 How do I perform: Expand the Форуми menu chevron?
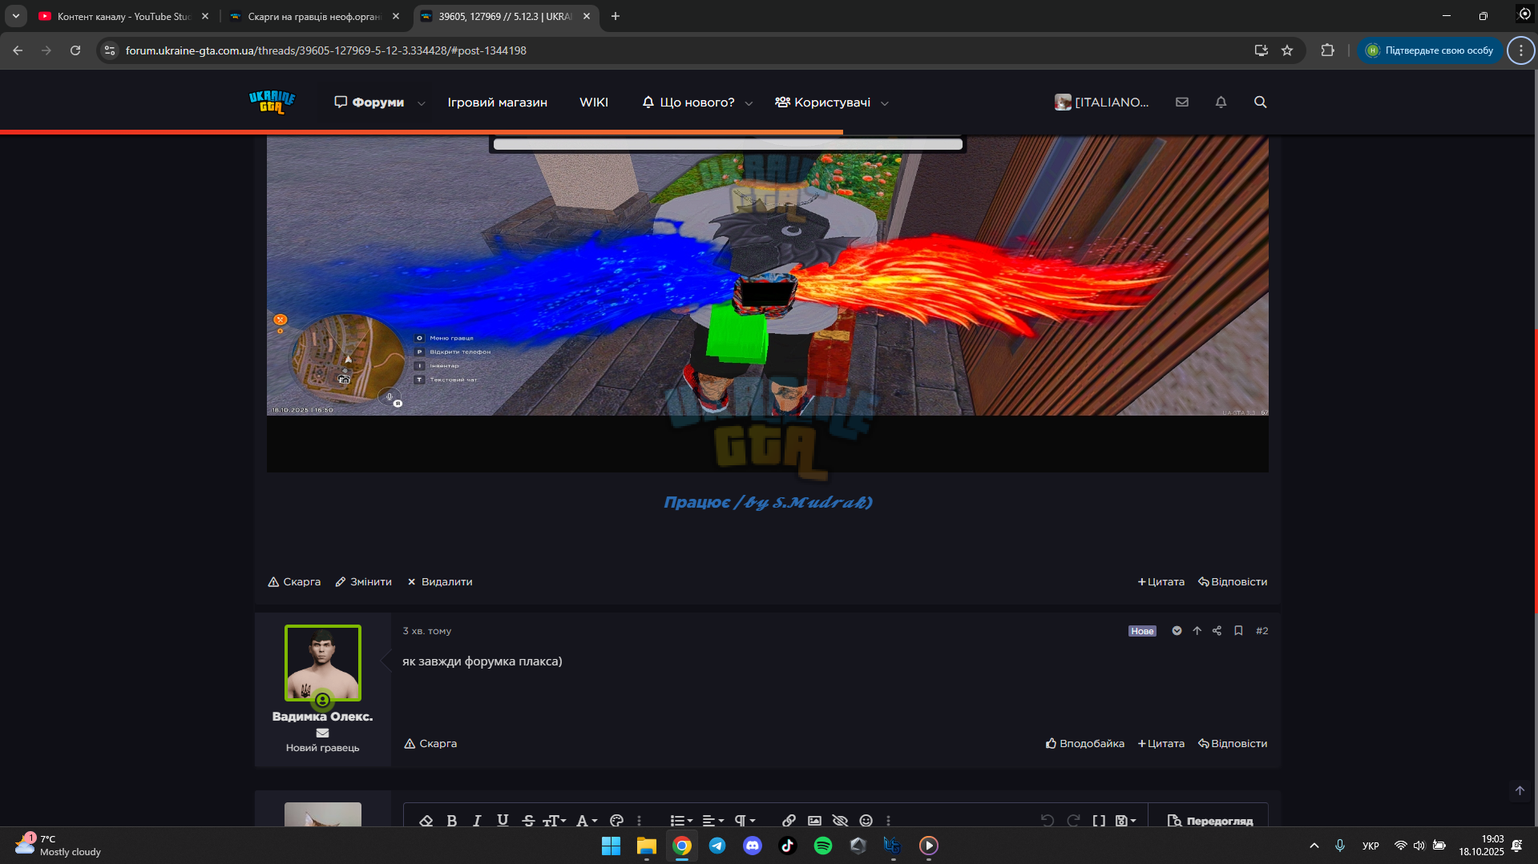422,103
